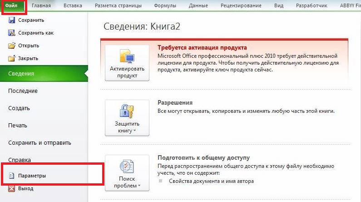Click the Сведения: Книга2 heading

tap(142, 26)
